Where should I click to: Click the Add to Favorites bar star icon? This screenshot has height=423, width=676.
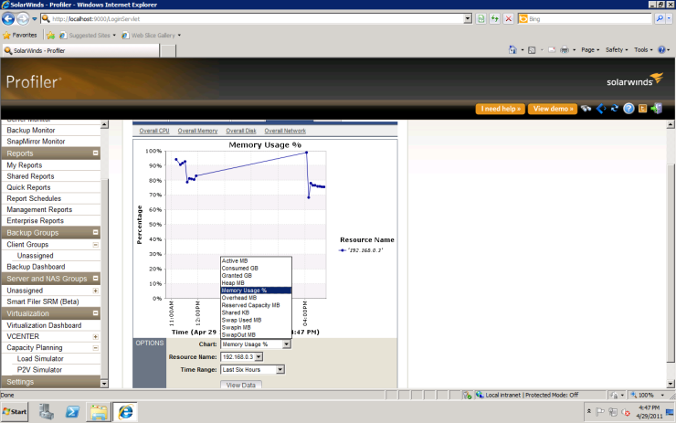(51, 36)
